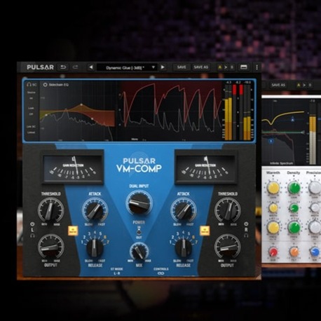Select B state in VM-Comp header
Viewport: 321px width, 321px height.
point(232,67)
